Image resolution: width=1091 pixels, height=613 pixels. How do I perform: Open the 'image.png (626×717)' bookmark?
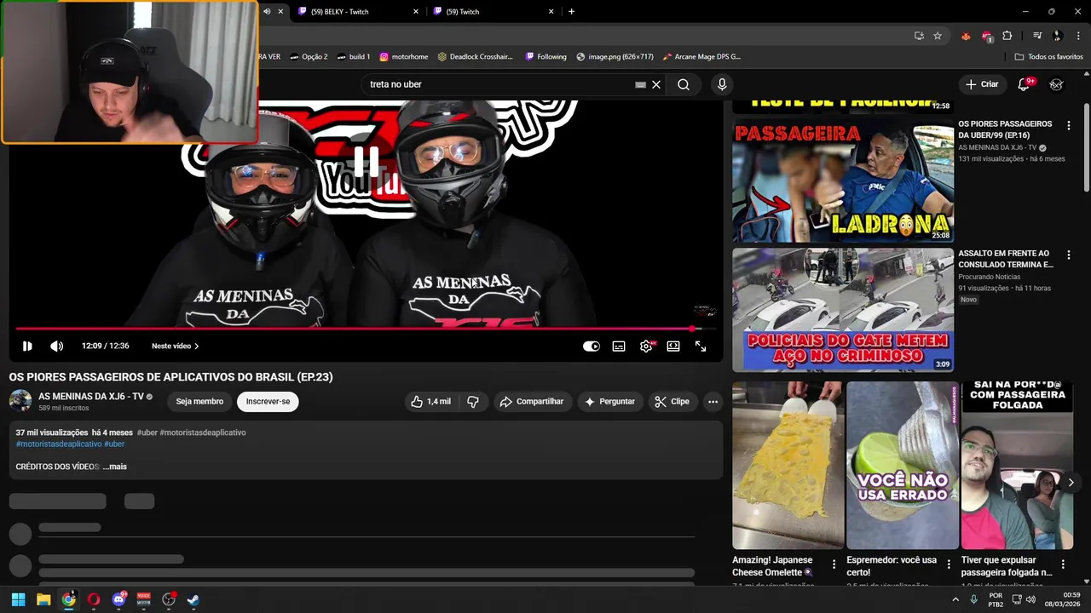(615, 57)
